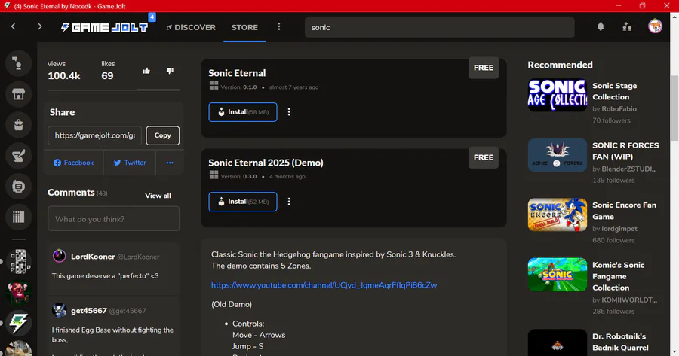Open the YouTube channel link
The height and width of the screenshot is (356, 679).
tap(324, 285)
